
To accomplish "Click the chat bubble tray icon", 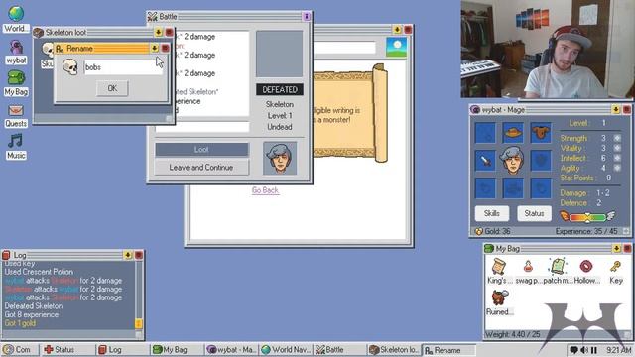I will [x=574, y=350].
